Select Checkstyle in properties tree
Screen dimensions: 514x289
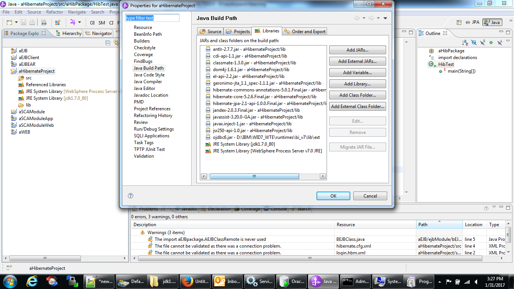144,48
